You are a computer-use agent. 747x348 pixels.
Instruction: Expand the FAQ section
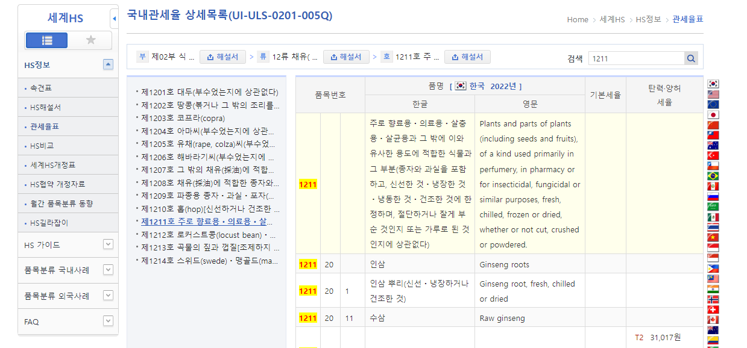(108, 321)
